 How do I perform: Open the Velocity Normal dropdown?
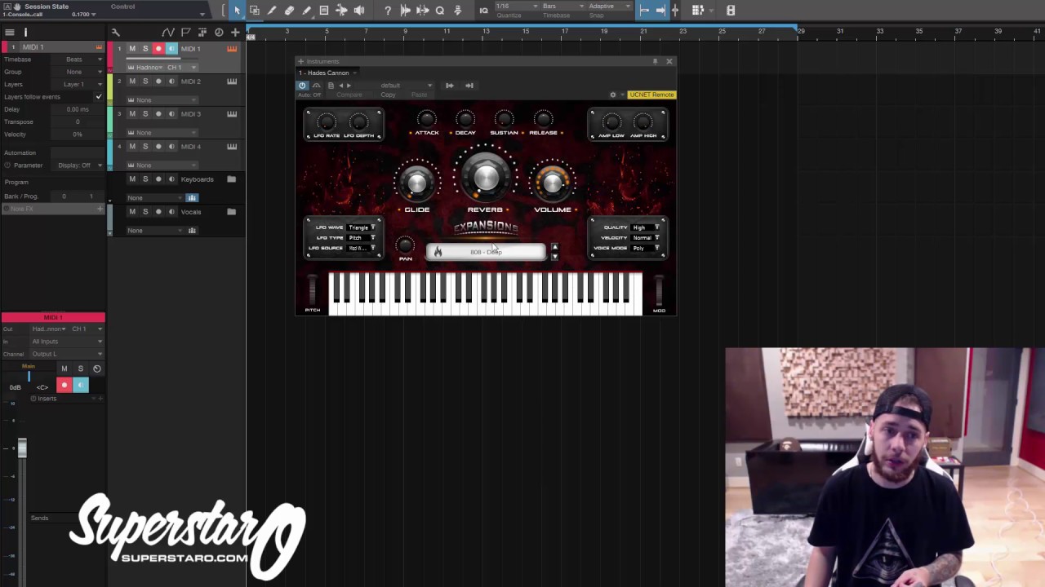pyautogui.click(x=646, y=238)
